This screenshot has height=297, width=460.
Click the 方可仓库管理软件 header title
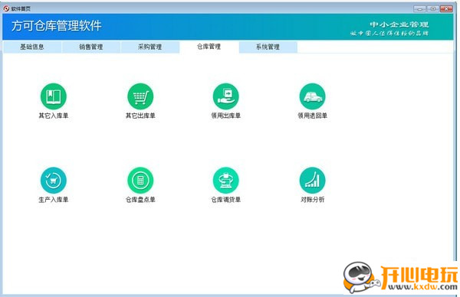[57, 26]
